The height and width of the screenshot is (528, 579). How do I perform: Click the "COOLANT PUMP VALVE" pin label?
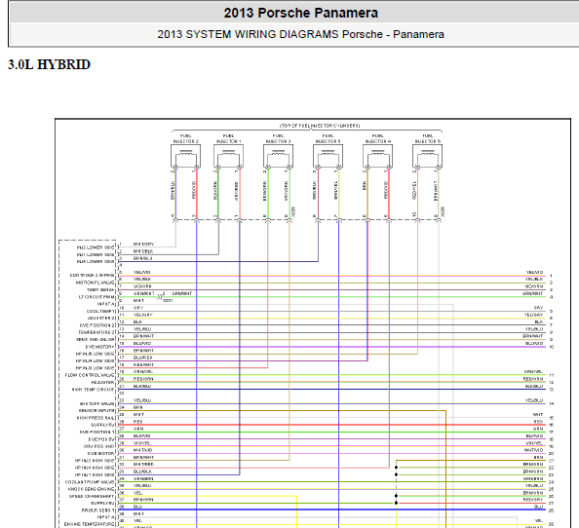point(90,482)
